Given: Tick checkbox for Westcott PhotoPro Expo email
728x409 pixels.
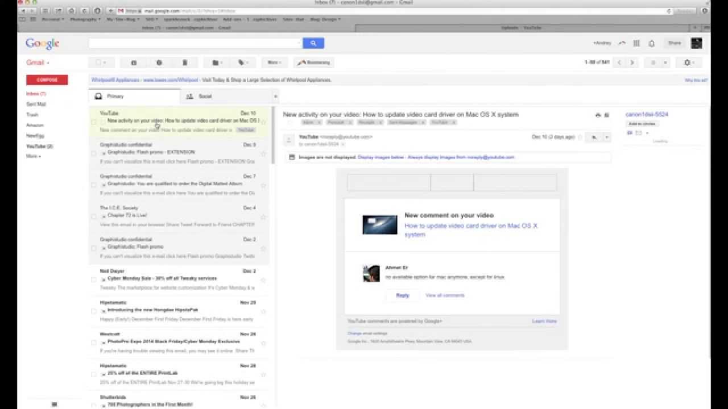Looking at the screenshot, I should [x=94, y=342].
